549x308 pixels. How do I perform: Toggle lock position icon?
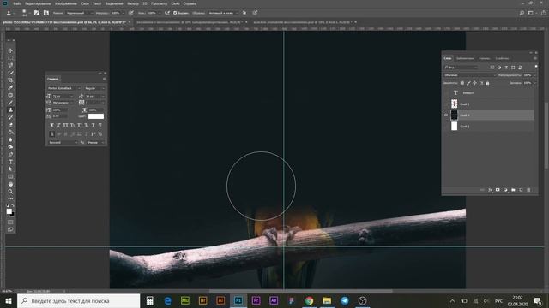[474, 83]
